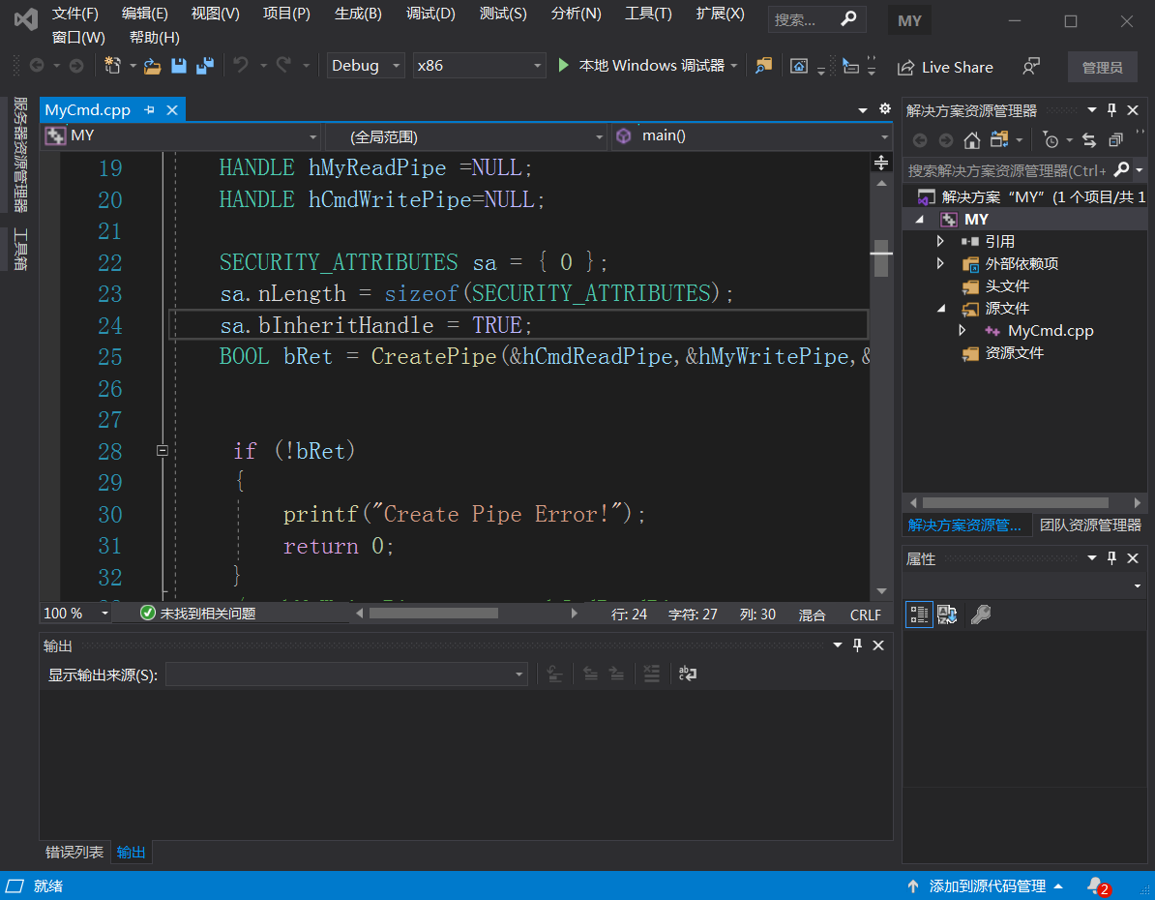Click the Save All icon
Viewport: 1155px width, 900px height.
(205, 66)
